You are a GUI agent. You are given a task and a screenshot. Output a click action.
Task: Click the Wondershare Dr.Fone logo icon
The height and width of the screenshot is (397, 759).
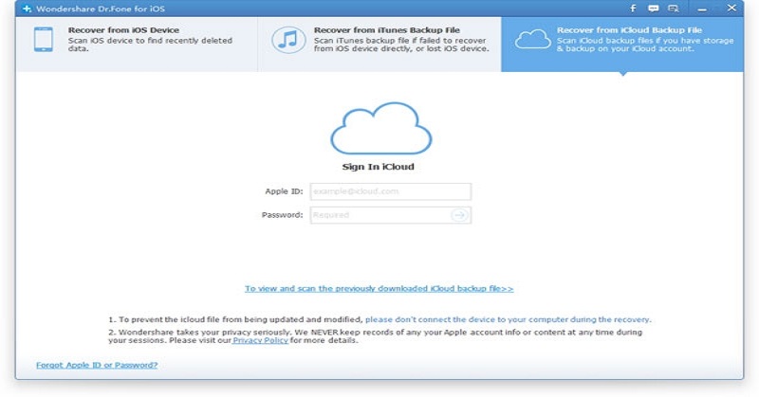[x=28, y=9]
